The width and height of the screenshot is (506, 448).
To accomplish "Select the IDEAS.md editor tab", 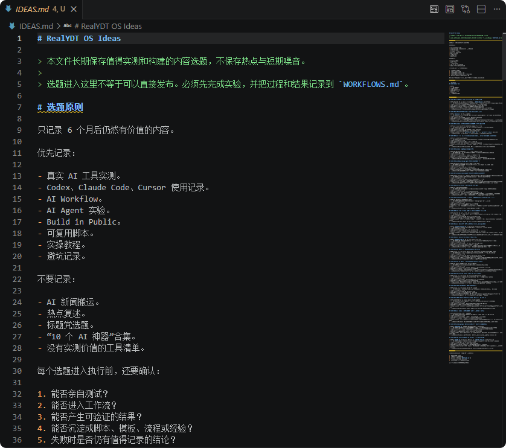I will 41,9.
